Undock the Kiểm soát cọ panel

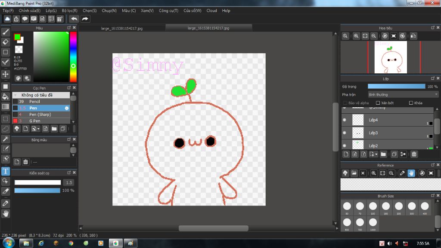(x=69, y=172)
